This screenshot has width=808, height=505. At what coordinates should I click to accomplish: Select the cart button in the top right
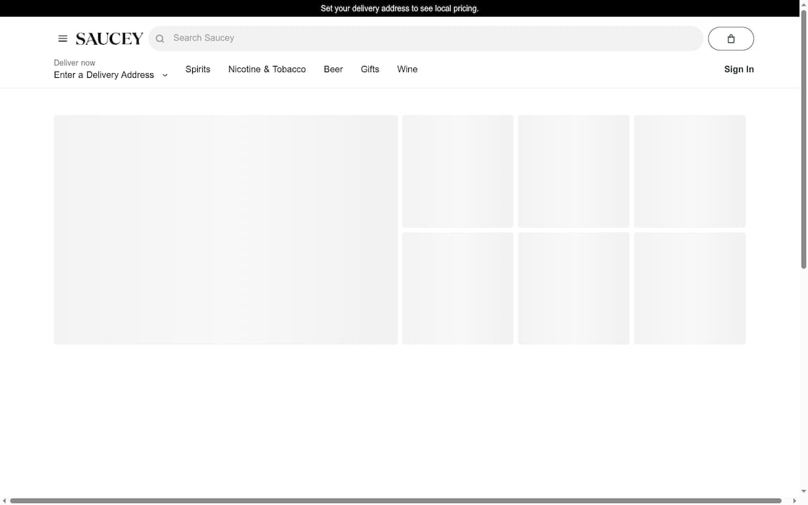pos(731,39)
